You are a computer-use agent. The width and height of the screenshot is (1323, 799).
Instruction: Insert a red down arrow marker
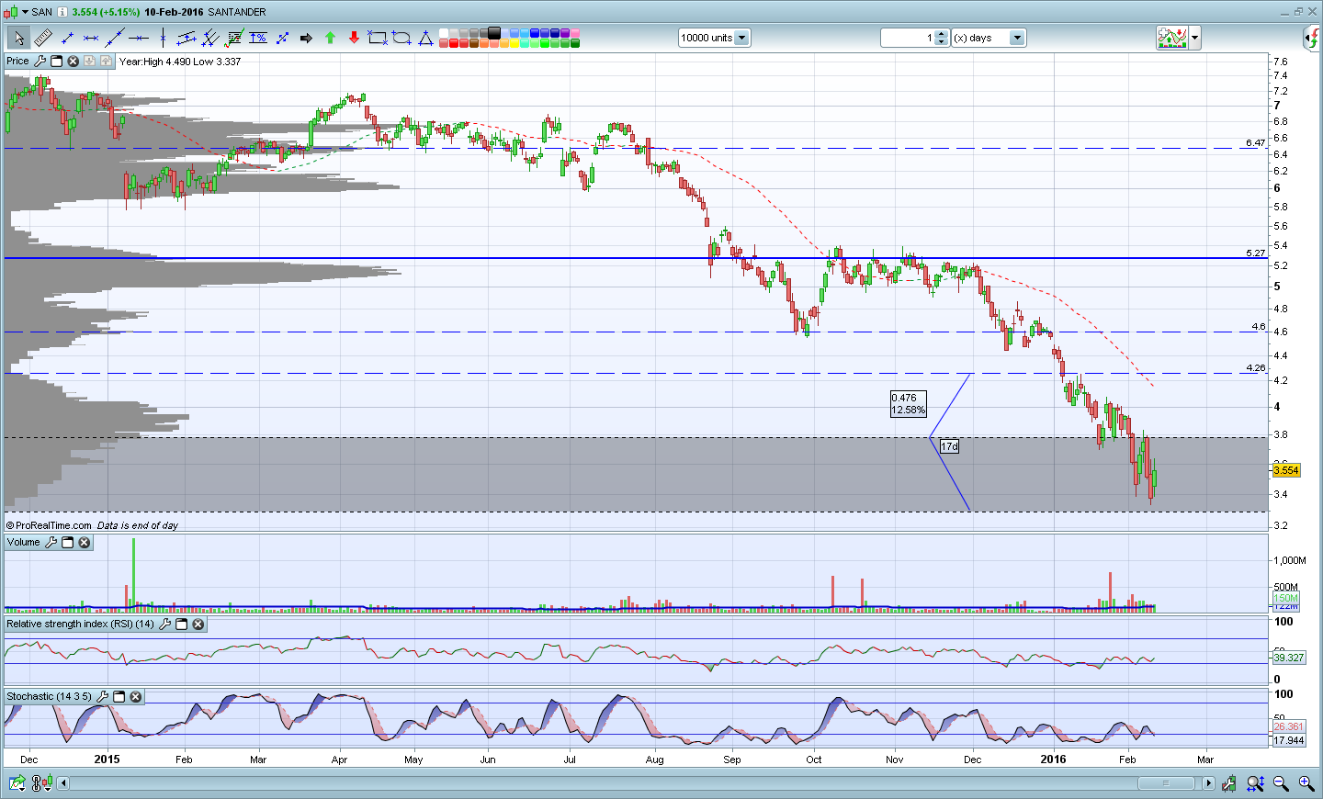click(354, 38)
